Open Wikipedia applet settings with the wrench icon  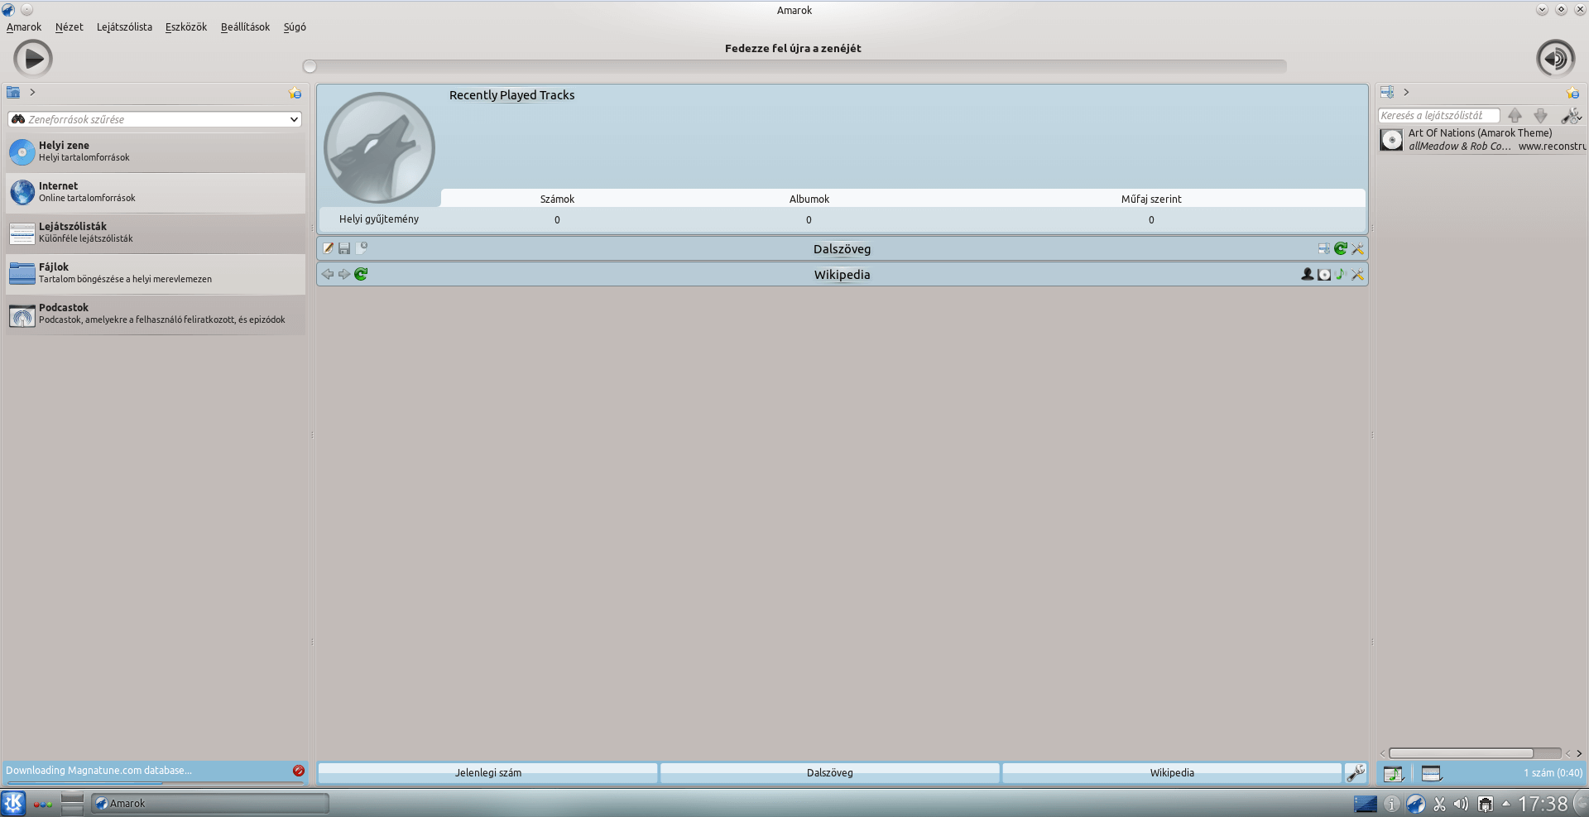pos(1357,274)
